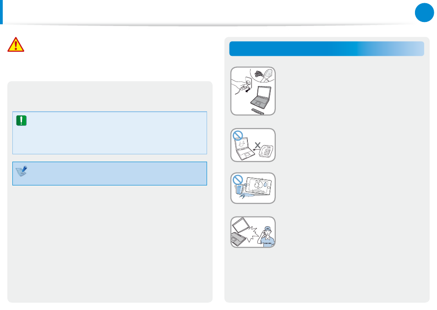Screen dimensions: 437x310
Task: Click the notepad and pencil note icon
Action: pos(22,171)
